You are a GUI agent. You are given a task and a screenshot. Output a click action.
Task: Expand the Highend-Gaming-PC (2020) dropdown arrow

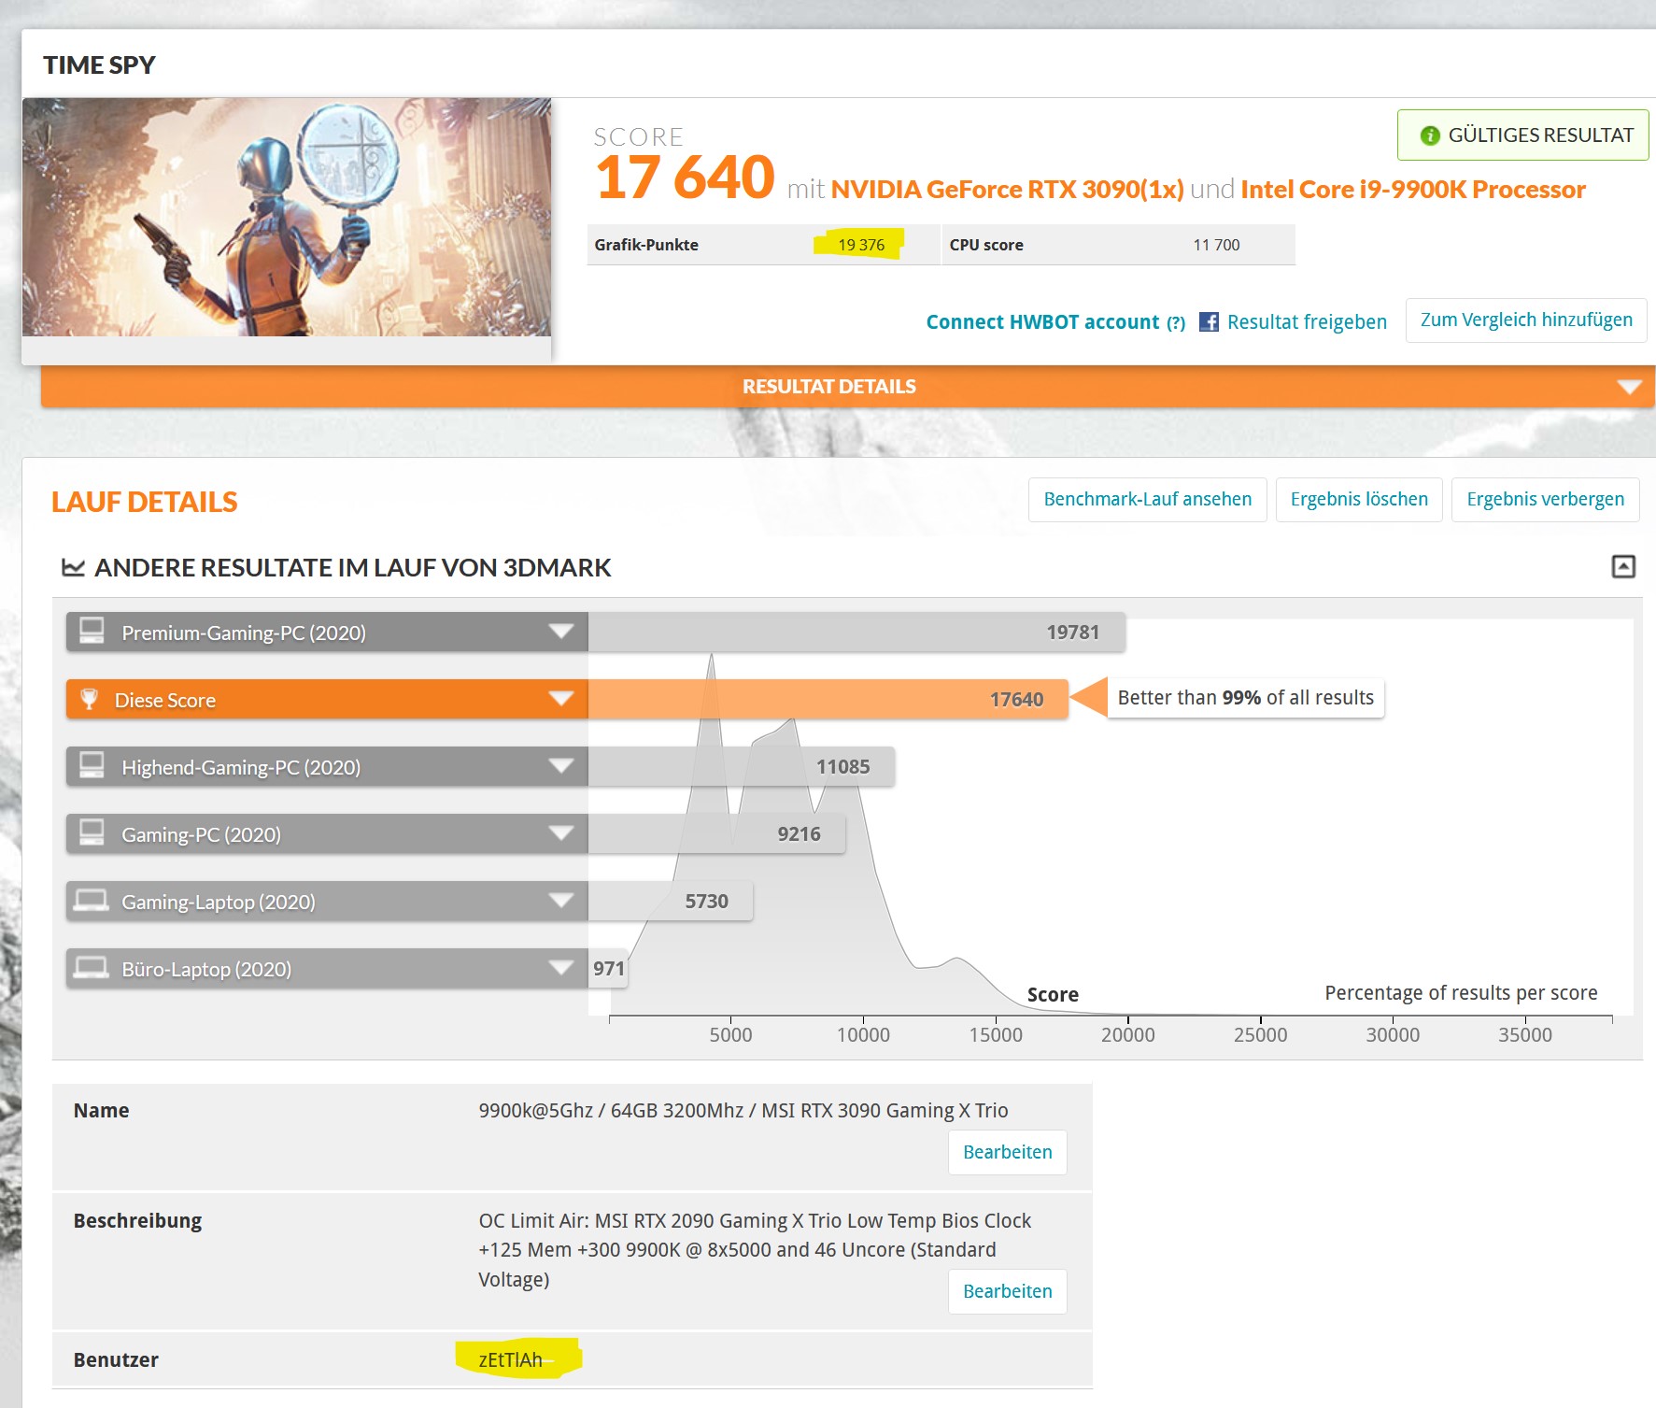click(560, 766)
